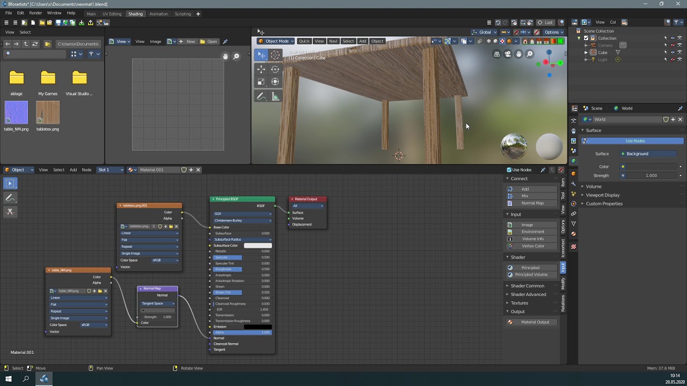The height and width of the screenshot is (386, 687).
Task: Pin the image in the image editor
Action: point(225,41)
